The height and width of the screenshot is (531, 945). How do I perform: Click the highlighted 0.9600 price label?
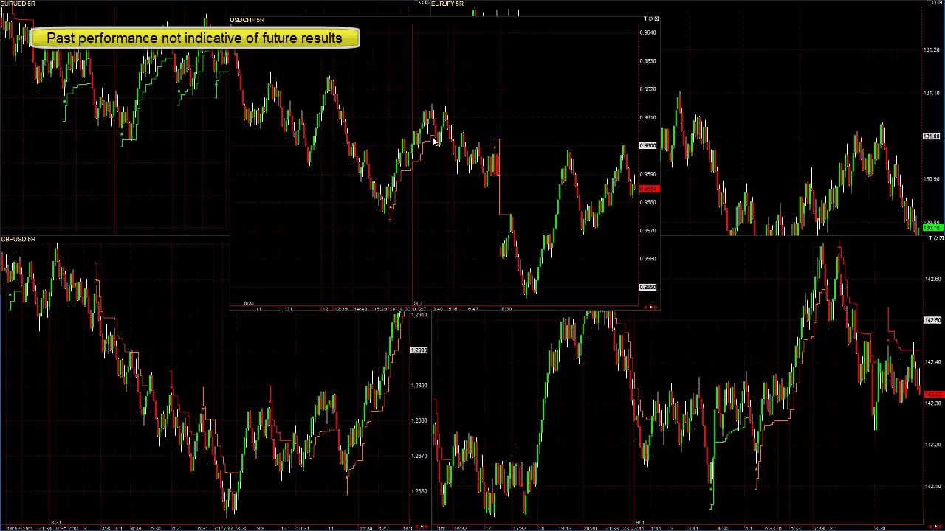coord(648,145)
